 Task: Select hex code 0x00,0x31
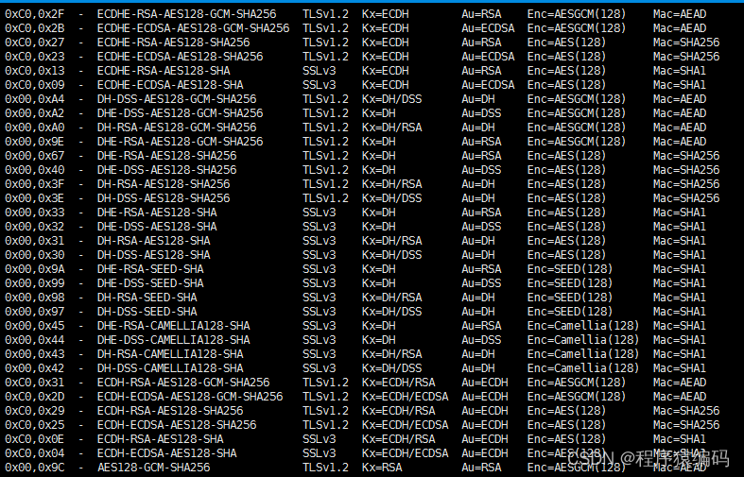(35, 241)
